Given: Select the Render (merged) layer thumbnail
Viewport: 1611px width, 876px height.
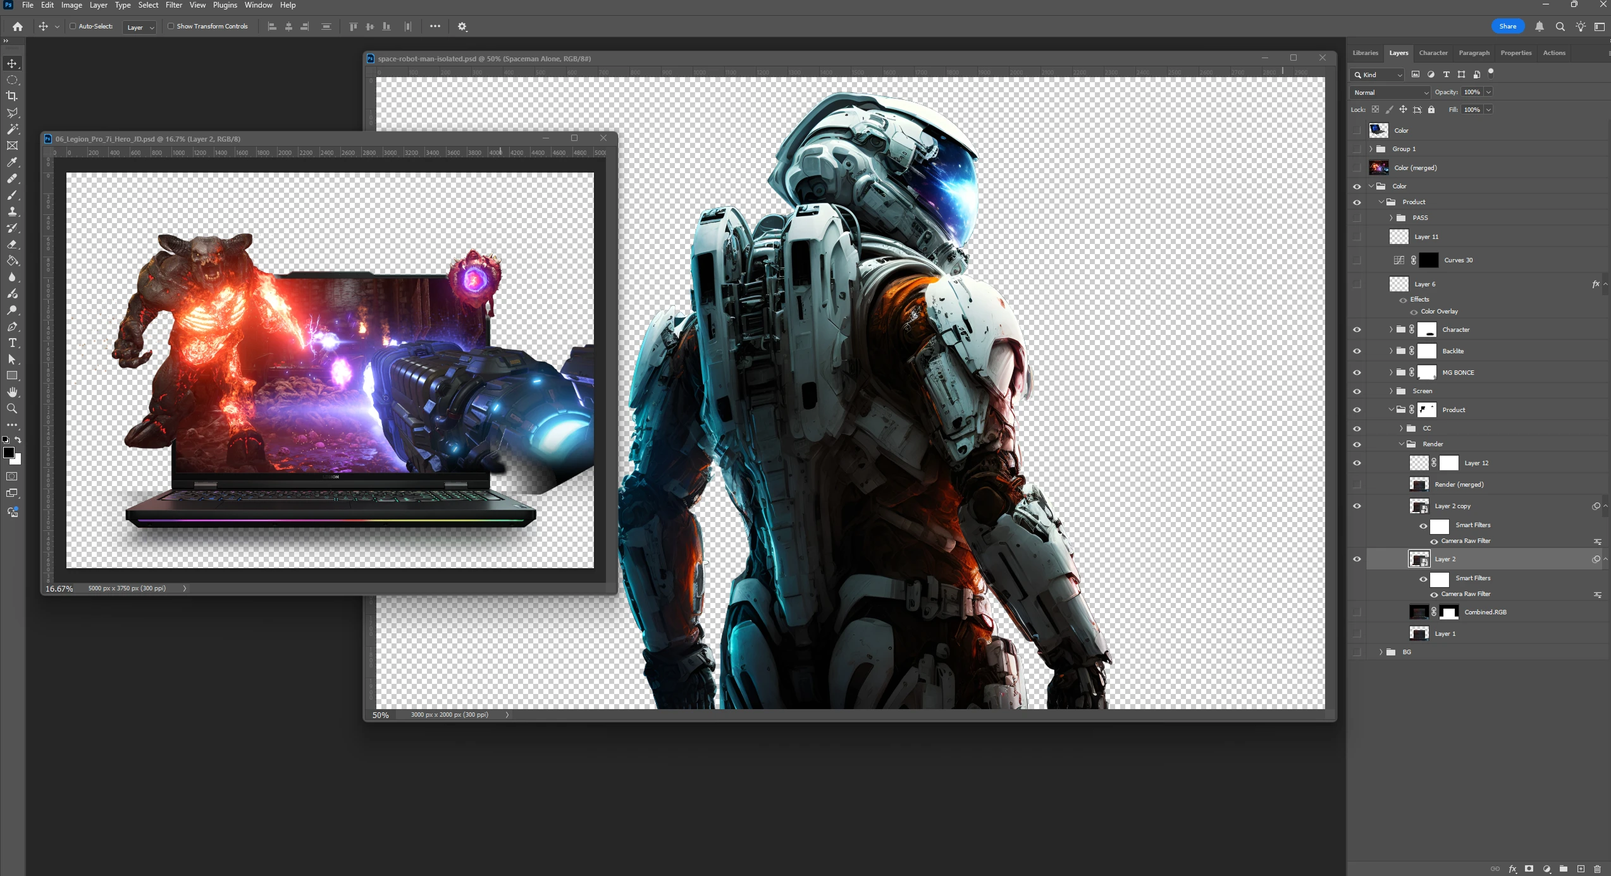Looking at the screenshot, I should (x=1419, y=485).
